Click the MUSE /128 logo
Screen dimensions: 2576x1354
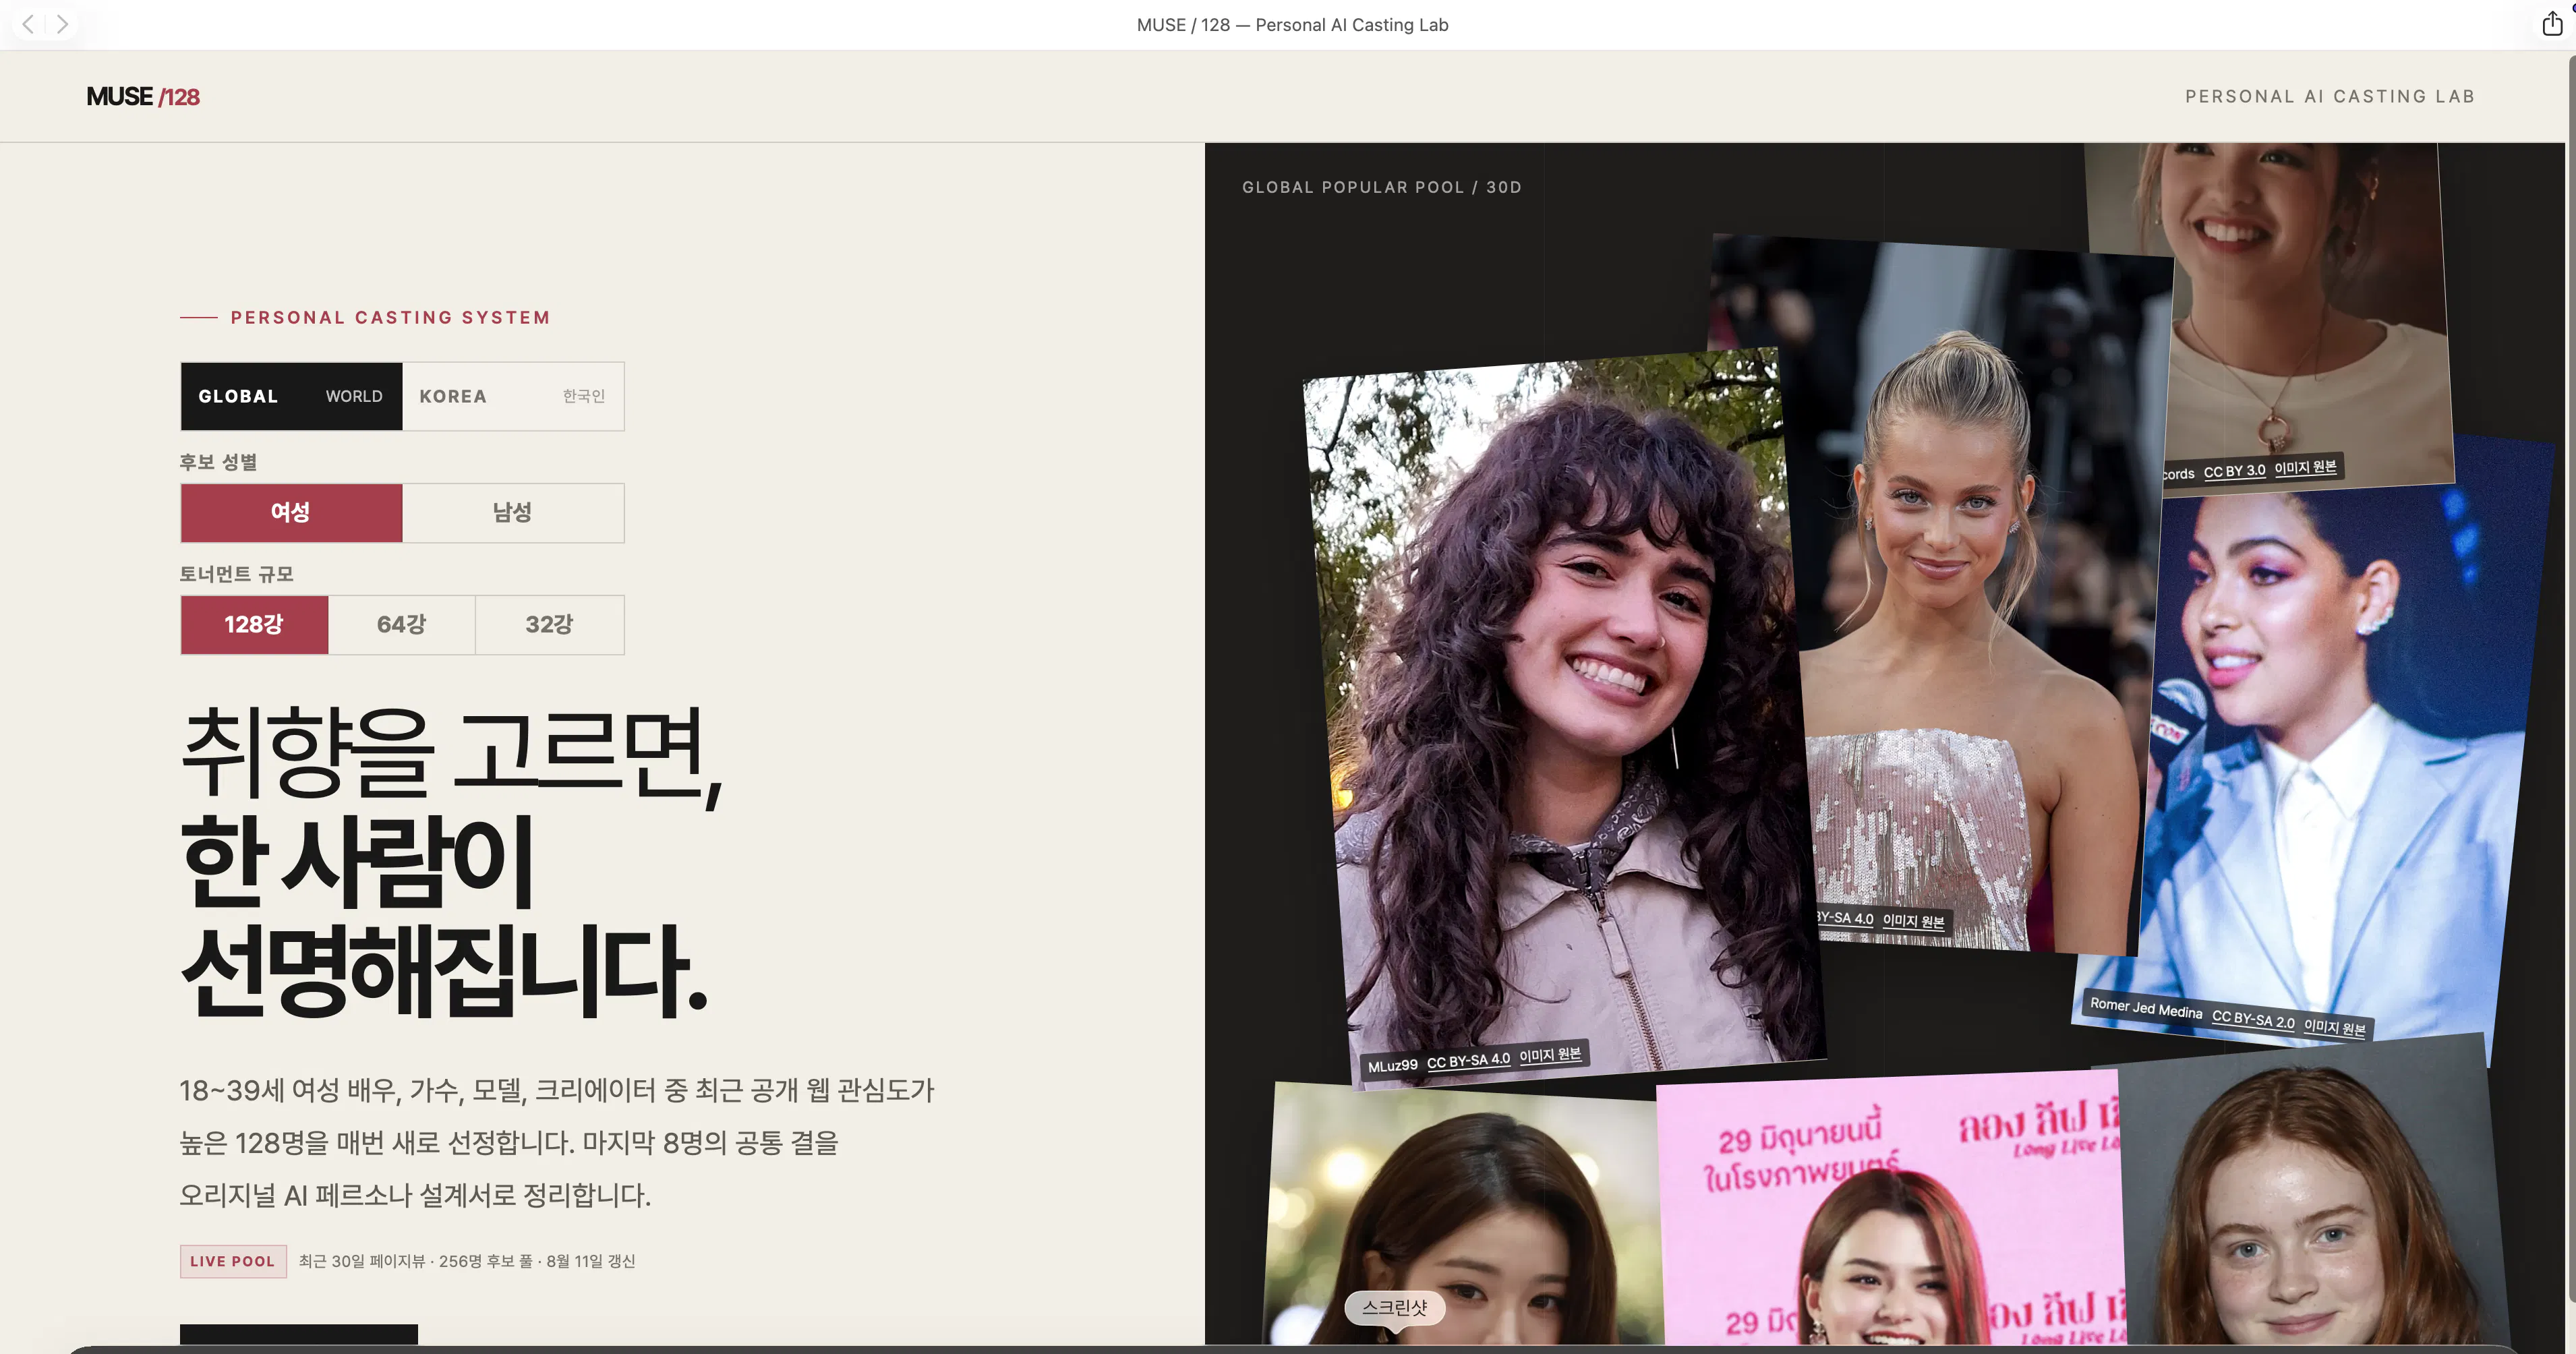(x=143, y=96)
